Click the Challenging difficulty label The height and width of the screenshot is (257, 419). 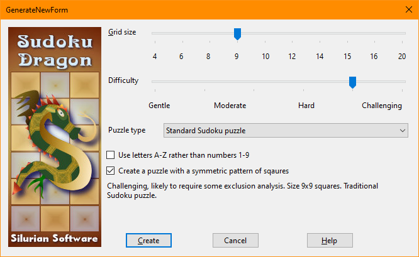coord(382,106)
